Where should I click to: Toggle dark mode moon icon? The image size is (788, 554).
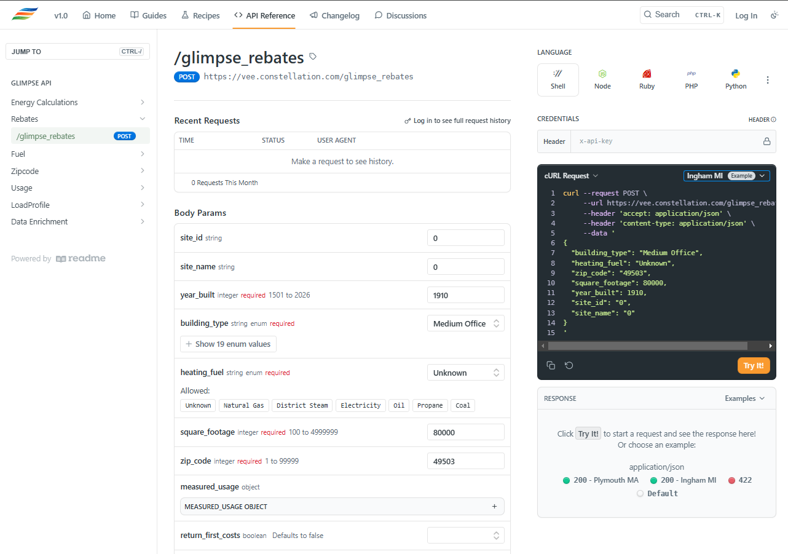(x=774, y=15)
